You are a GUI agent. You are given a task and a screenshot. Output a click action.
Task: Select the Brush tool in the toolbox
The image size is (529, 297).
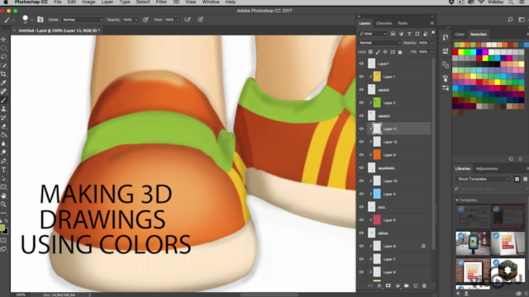click(3, 101)
